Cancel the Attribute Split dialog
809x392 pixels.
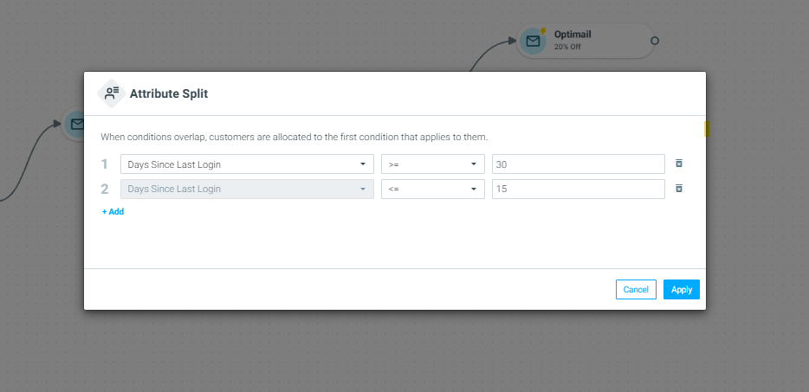[x=636, y=289]
